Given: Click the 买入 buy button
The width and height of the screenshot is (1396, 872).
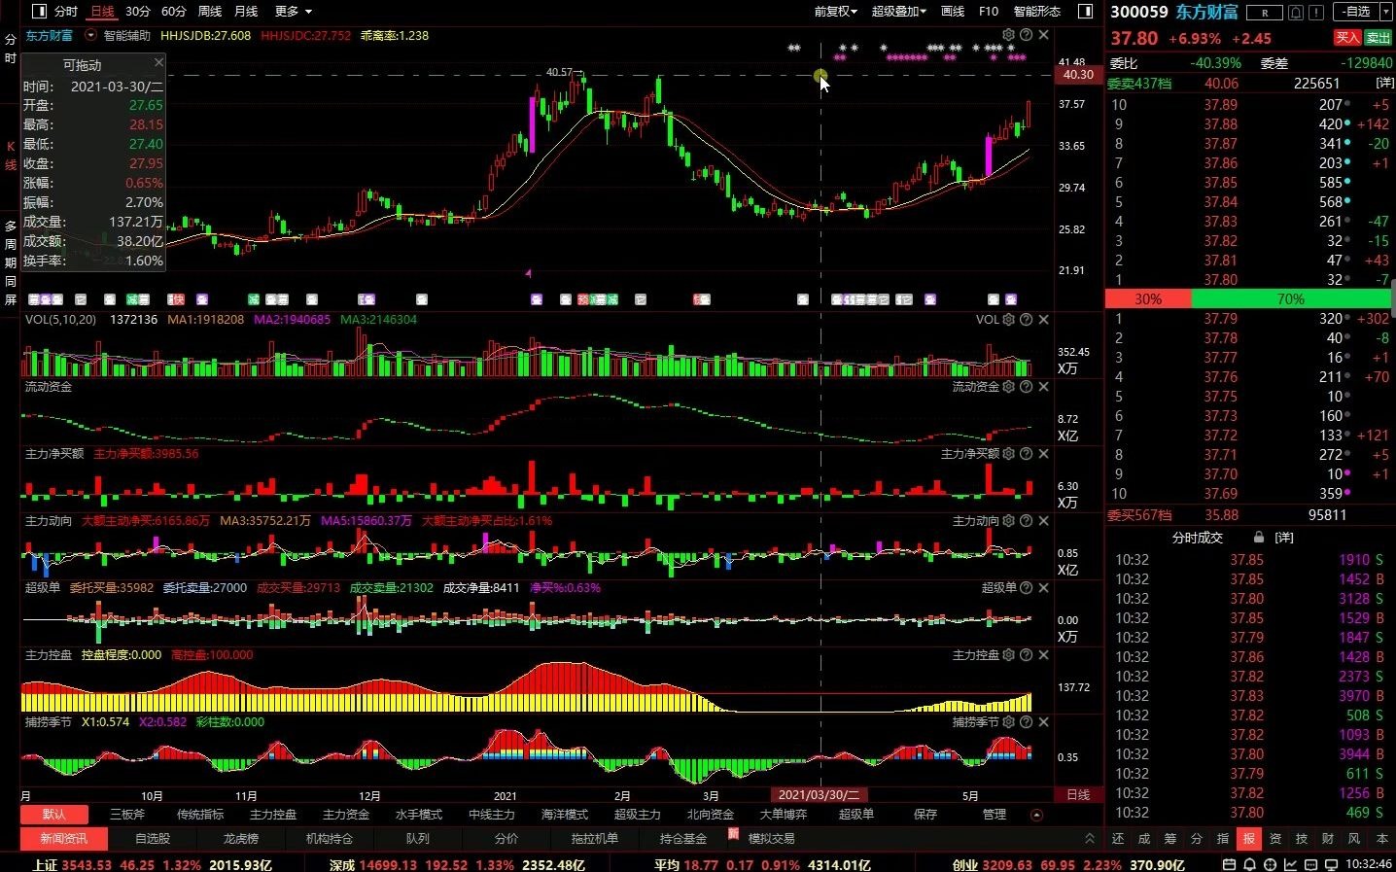Looking at the screenshot, I should point(1346,38).
